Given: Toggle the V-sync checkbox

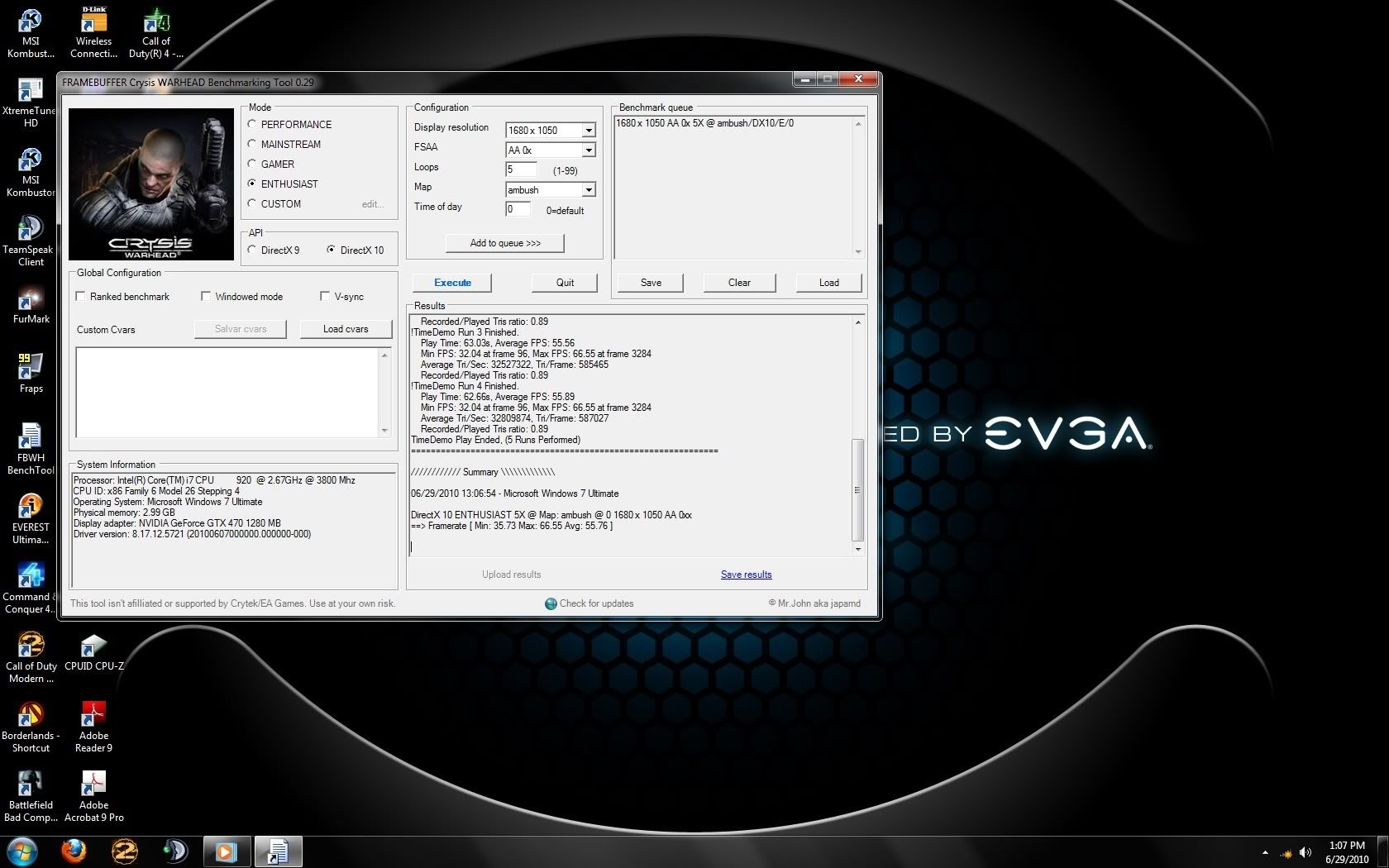Looking at the screenshot, I should pyautogui.click(x=325, y=296).
